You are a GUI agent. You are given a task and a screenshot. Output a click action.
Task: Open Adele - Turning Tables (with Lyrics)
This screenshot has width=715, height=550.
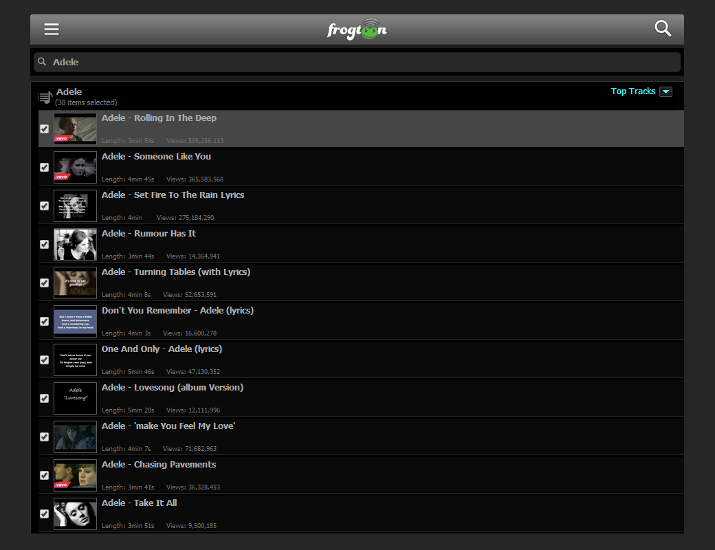pos(175,272)
